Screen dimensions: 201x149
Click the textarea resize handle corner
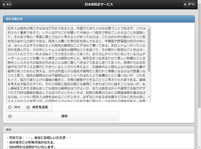pos(150,101)
